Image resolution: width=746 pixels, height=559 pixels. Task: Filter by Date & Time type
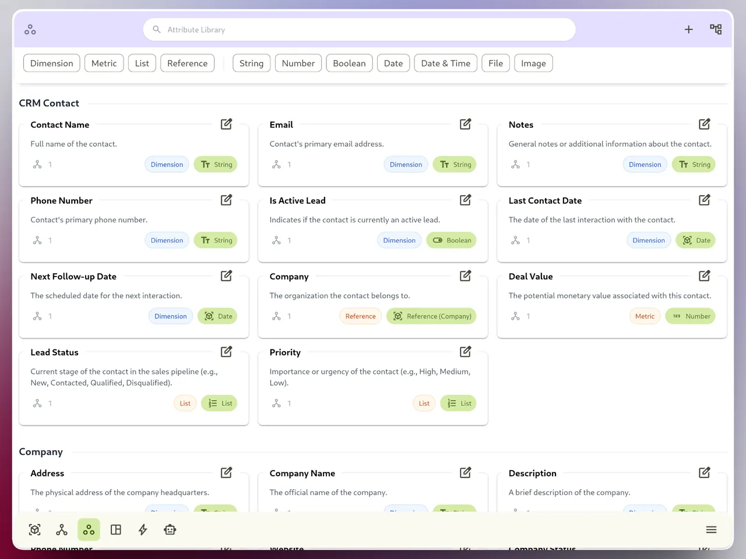[445, 63]
